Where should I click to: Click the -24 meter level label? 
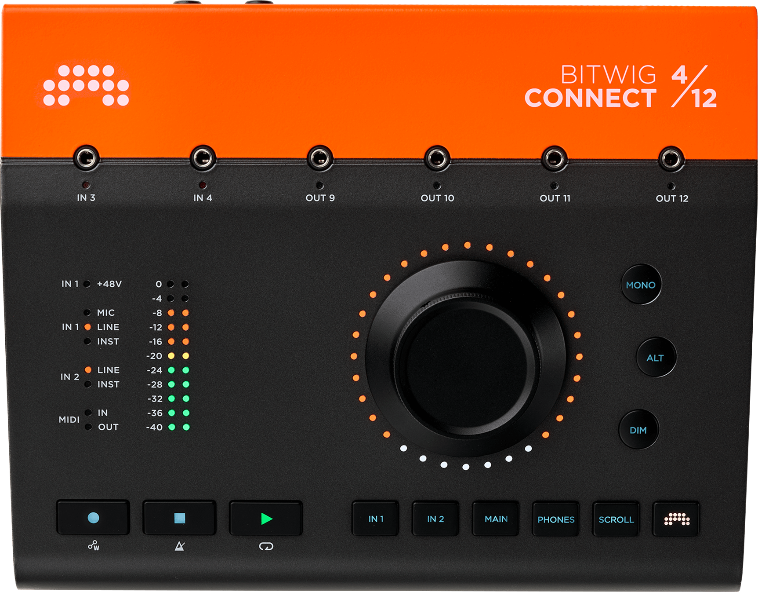(x=155, y=370)
